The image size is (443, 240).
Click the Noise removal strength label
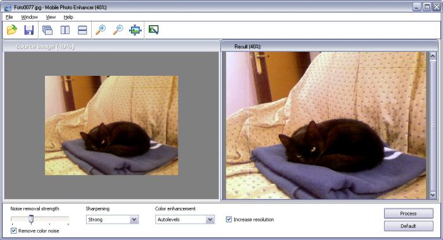(x=35, y=208)
